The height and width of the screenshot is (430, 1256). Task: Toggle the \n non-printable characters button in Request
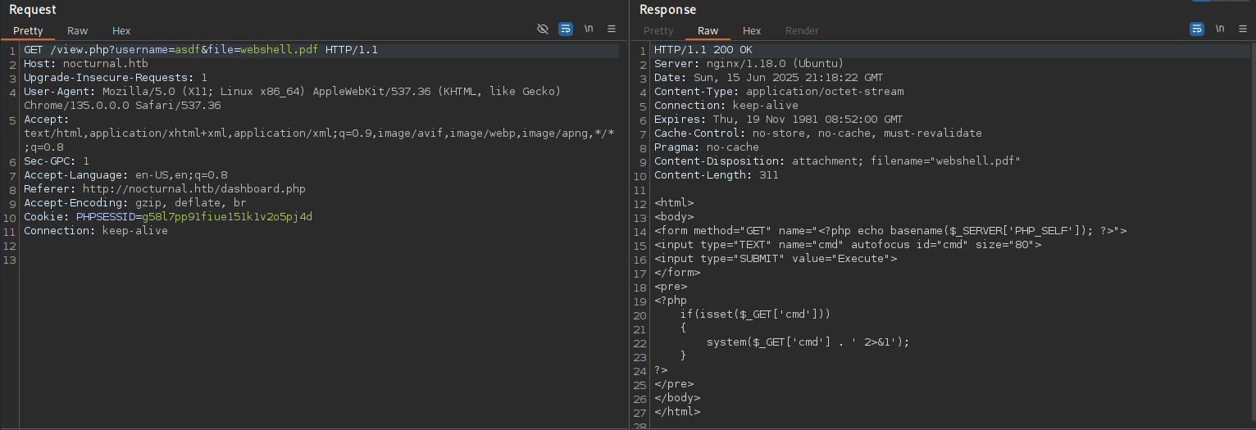(589, 29)
